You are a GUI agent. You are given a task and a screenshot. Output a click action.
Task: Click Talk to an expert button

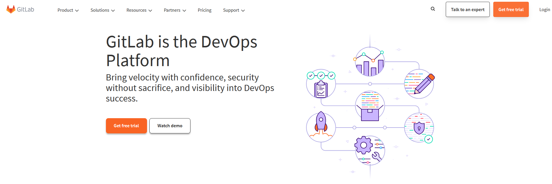(x=468, y=9)
